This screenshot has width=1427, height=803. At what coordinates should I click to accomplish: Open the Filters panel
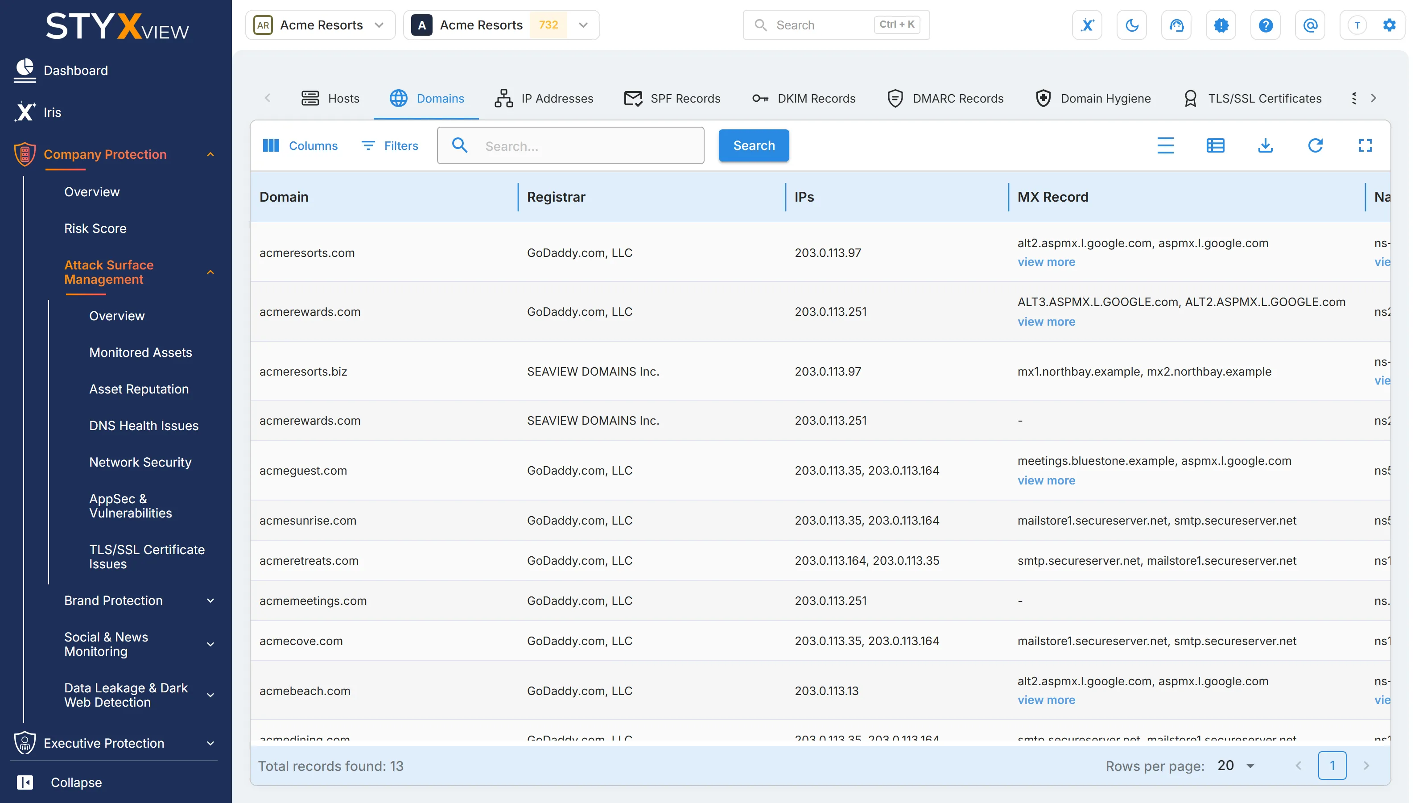[x=389, y=145]
